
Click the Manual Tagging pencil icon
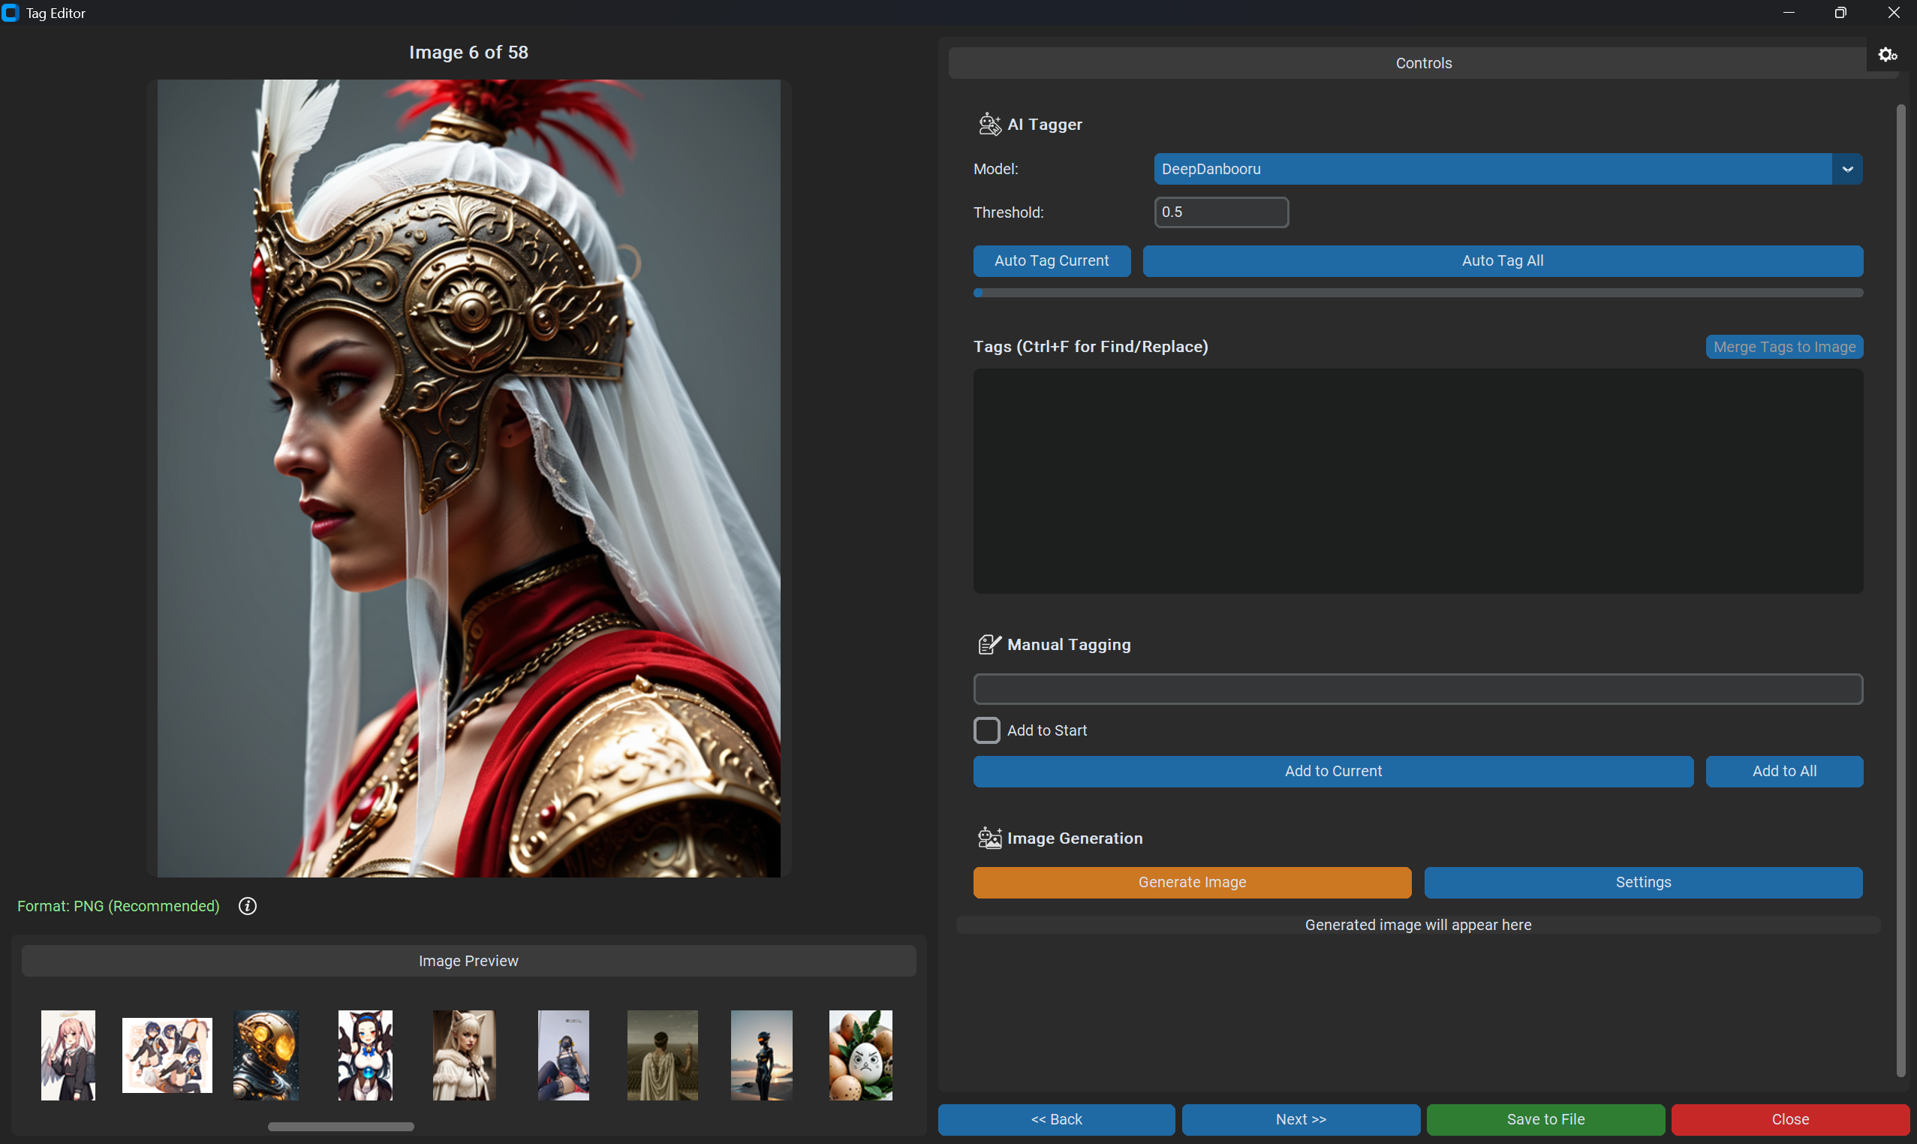(x=989, y=645)
